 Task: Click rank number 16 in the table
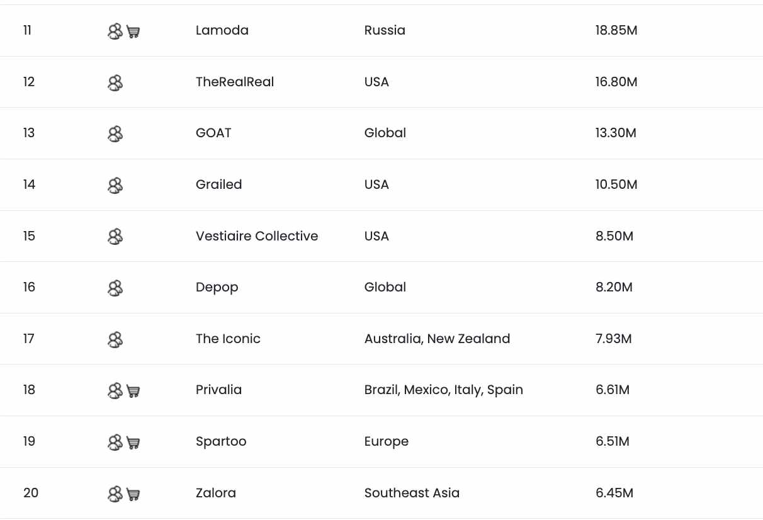pos(29,287)
